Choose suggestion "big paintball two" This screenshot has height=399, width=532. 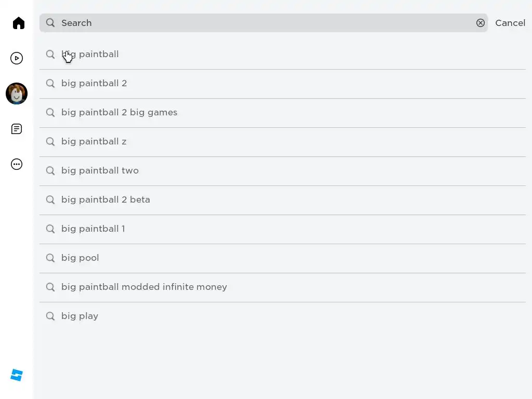point(282,170)
